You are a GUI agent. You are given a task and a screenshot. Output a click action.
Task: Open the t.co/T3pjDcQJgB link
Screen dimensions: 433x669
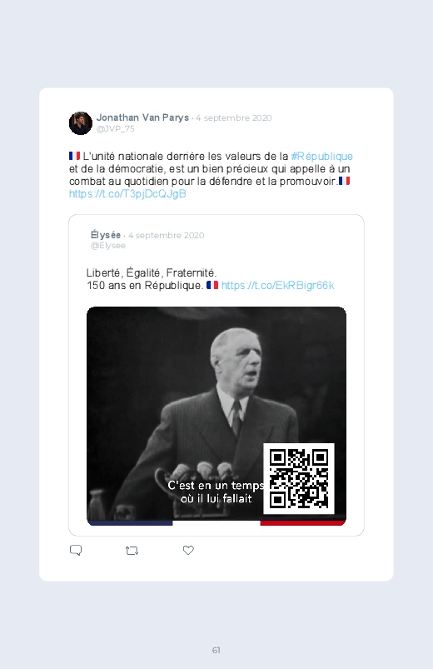click(127, 194)
